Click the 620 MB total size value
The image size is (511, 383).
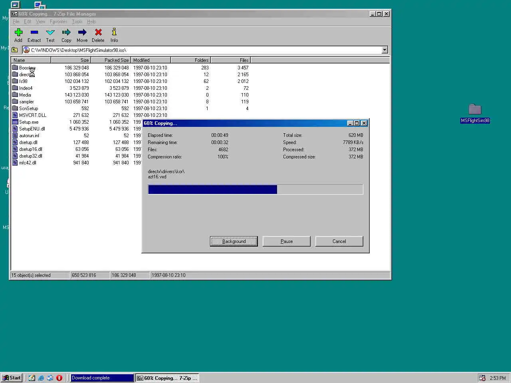click(356, 135)
